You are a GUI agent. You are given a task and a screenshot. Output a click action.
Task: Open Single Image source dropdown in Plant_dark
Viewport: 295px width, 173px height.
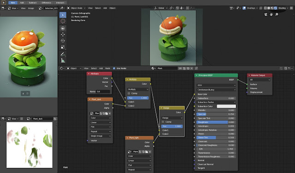pos(100,136)
